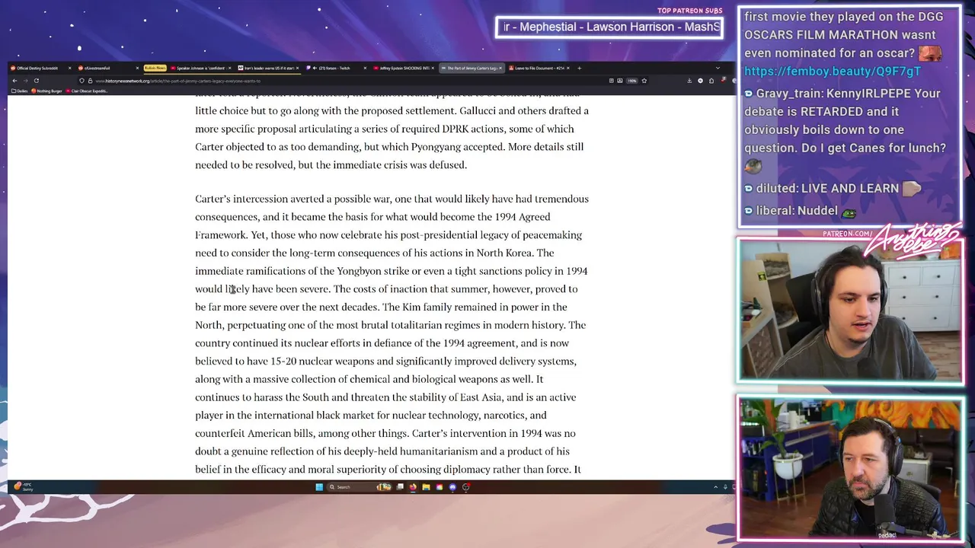Click the top webcam feed thumbnail
The image size is (975, 548).
click(x=850, y=311)
